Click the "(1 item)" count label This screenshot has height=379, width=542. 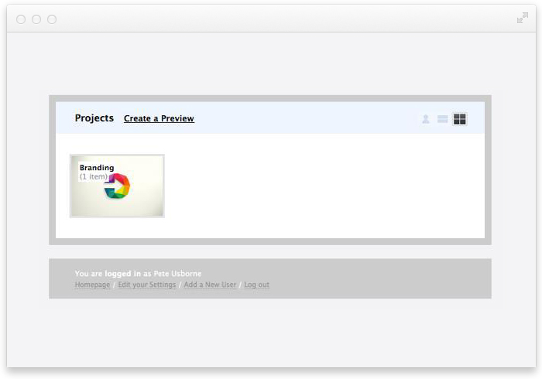(94, 177)
